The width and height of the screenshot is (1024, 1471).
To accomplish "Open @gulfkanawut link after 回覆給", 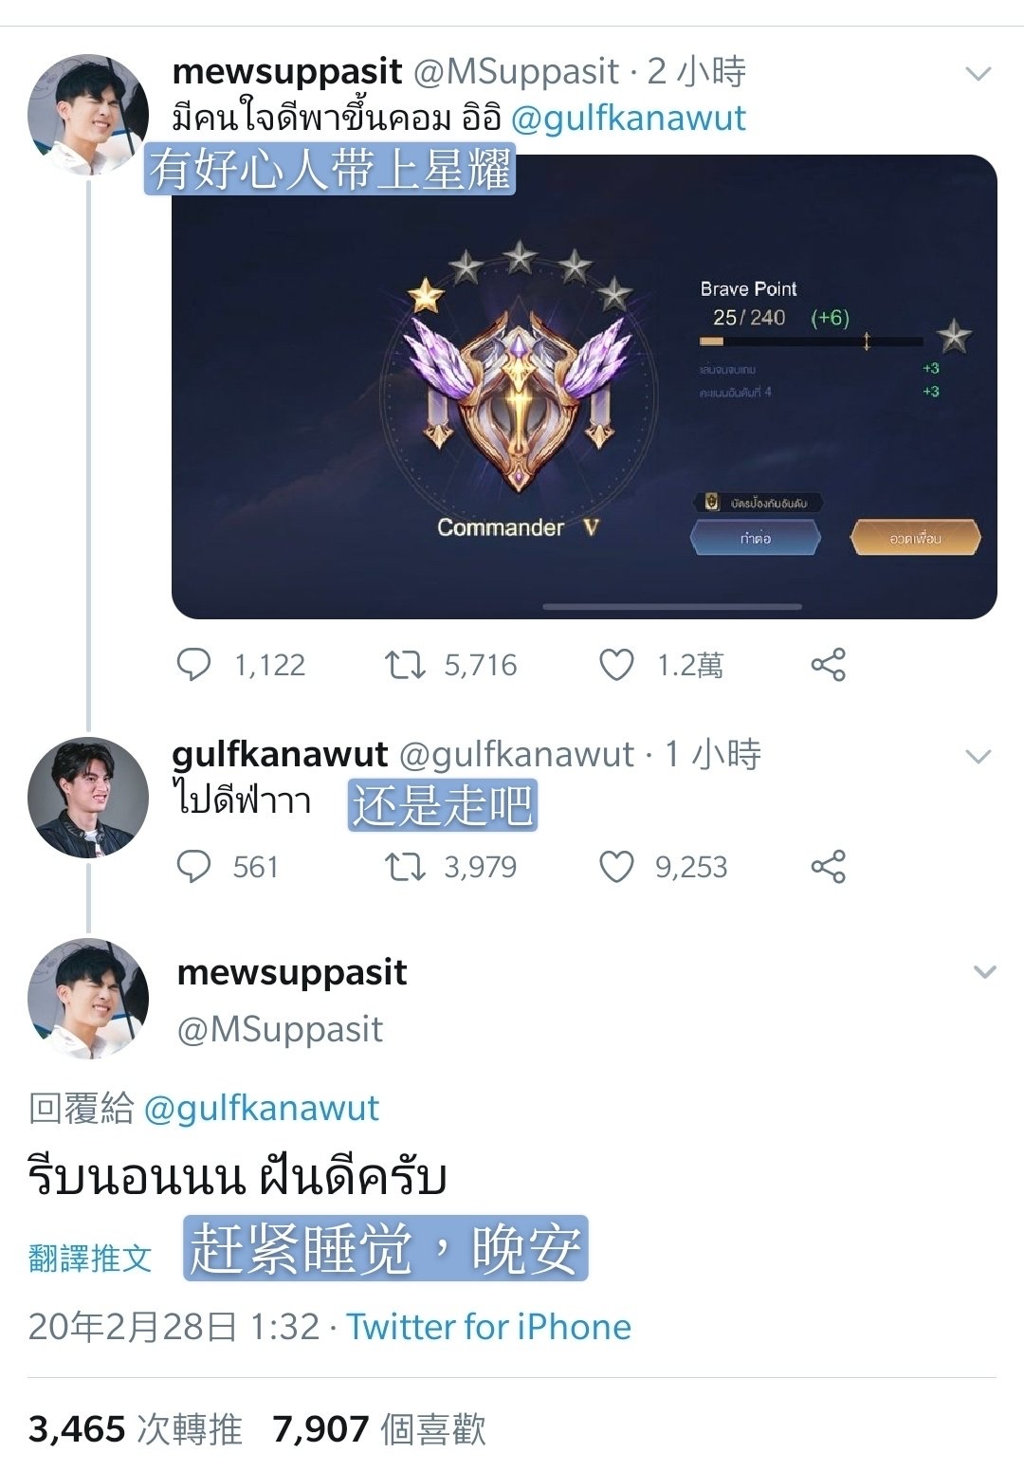I will coord(261,1108).
